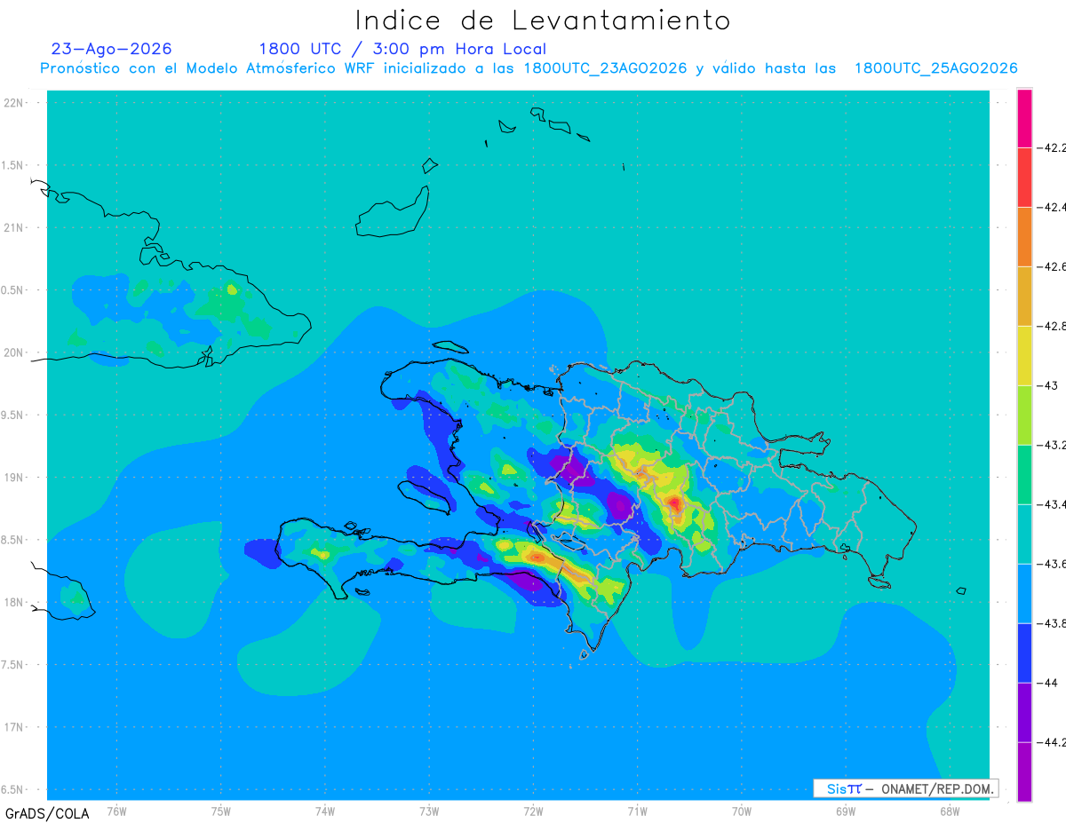Screen dimensions: 1066x823
Task: Click the "-44" legend value
Action: [x=1046, y=683]
